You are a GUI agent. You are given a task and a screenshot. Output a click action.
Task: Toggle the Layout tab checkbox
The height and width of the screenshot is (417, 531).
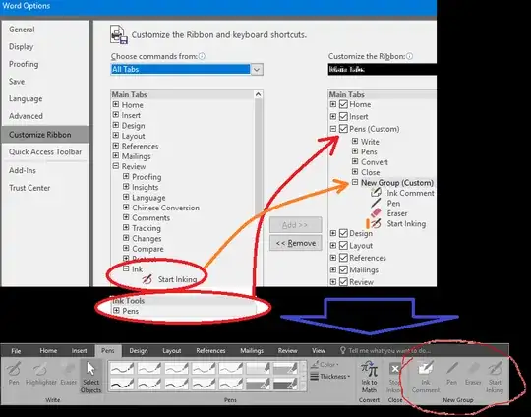(x=343, y=246)
